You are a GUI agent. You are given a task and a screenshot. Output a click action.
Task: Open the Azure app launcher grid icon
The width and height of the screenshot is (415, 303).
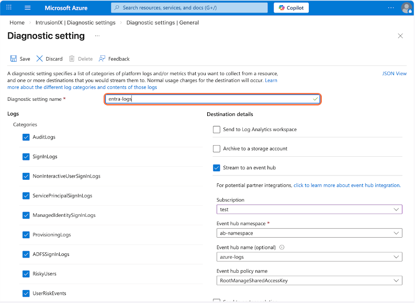click(9, 8)
